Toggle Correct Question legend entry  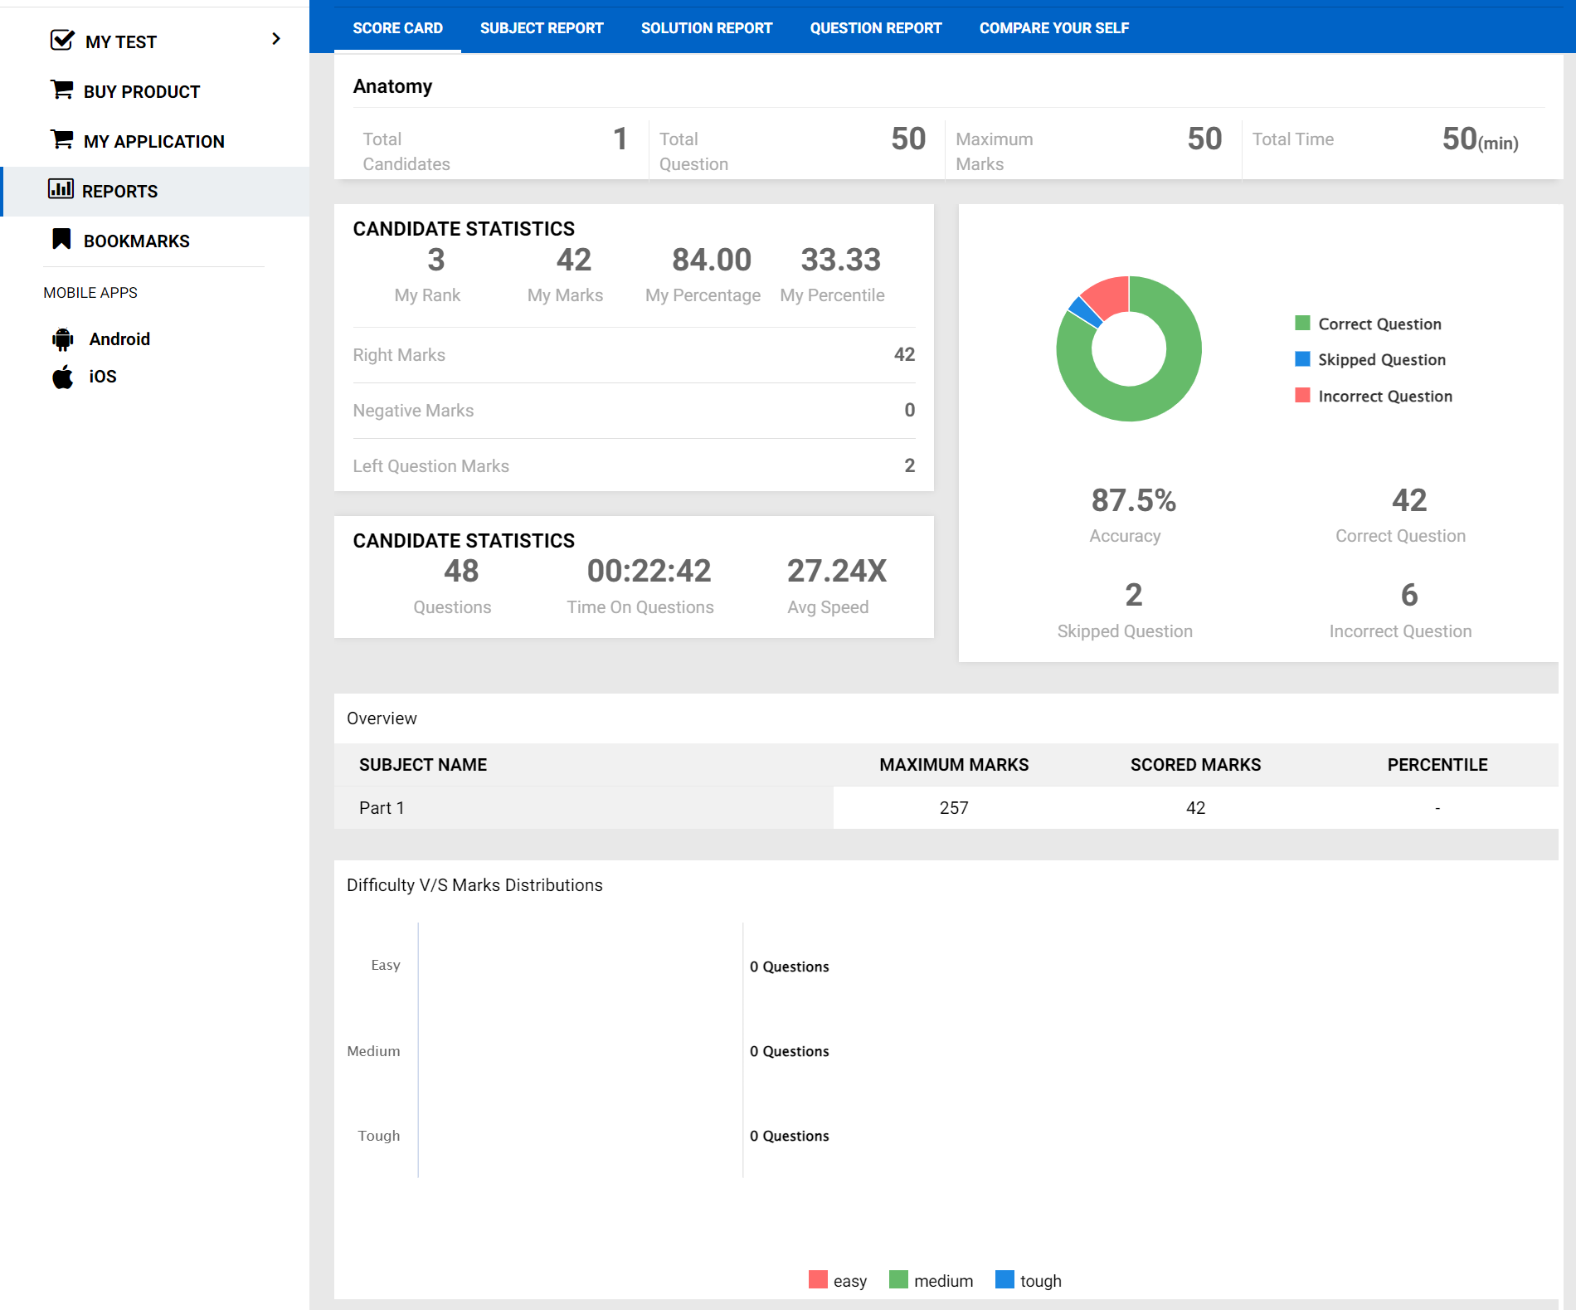[1379, 324]
